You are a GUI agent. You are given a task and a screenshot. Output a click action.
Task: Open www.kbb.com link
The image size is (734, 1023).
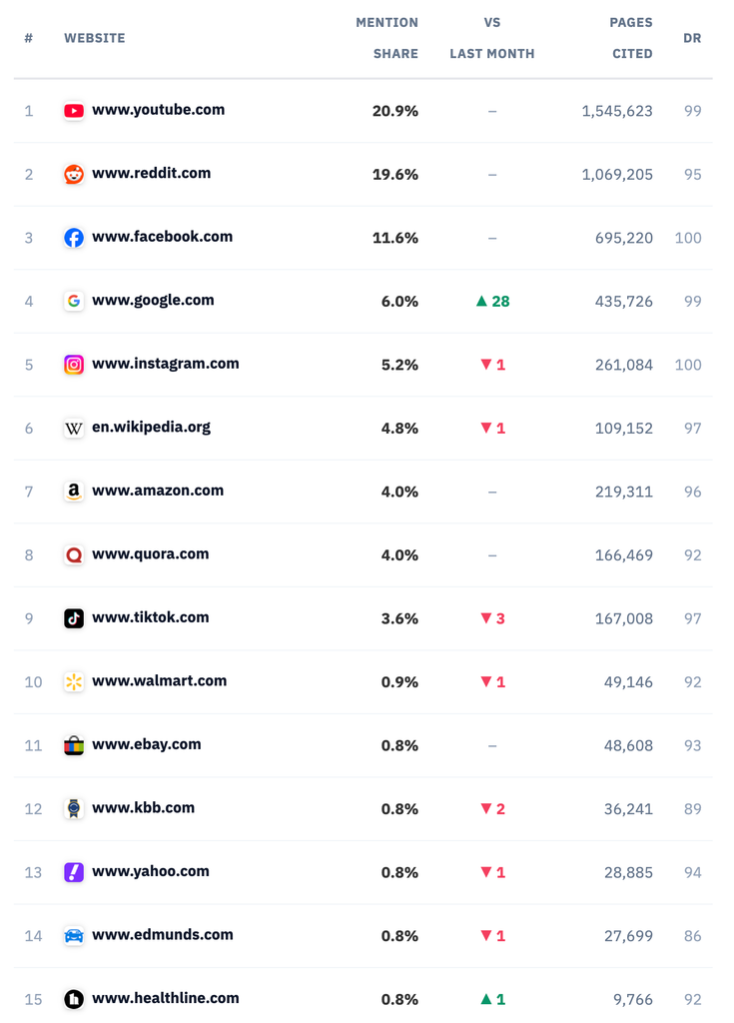(x=144, y=807)
